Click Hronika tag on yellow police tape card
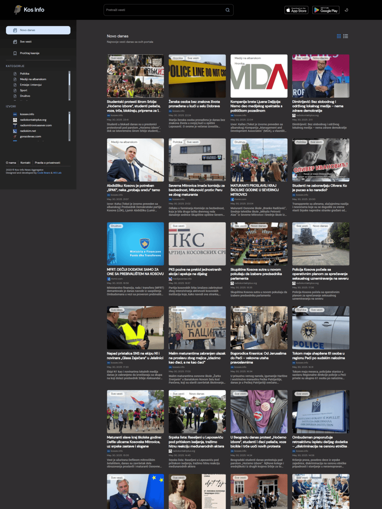Screen dimensions: 382x509 tap(177, 58)
